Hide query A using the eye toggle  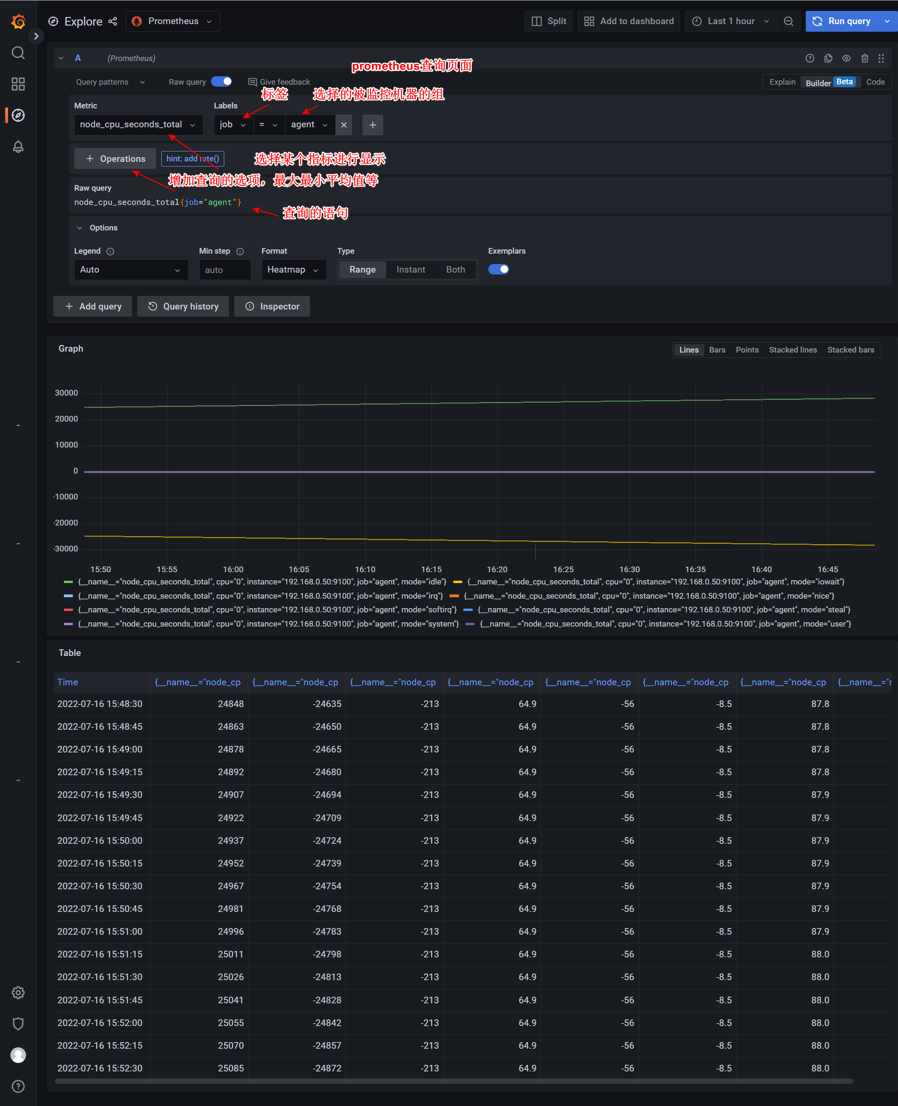tap(846, 58)
